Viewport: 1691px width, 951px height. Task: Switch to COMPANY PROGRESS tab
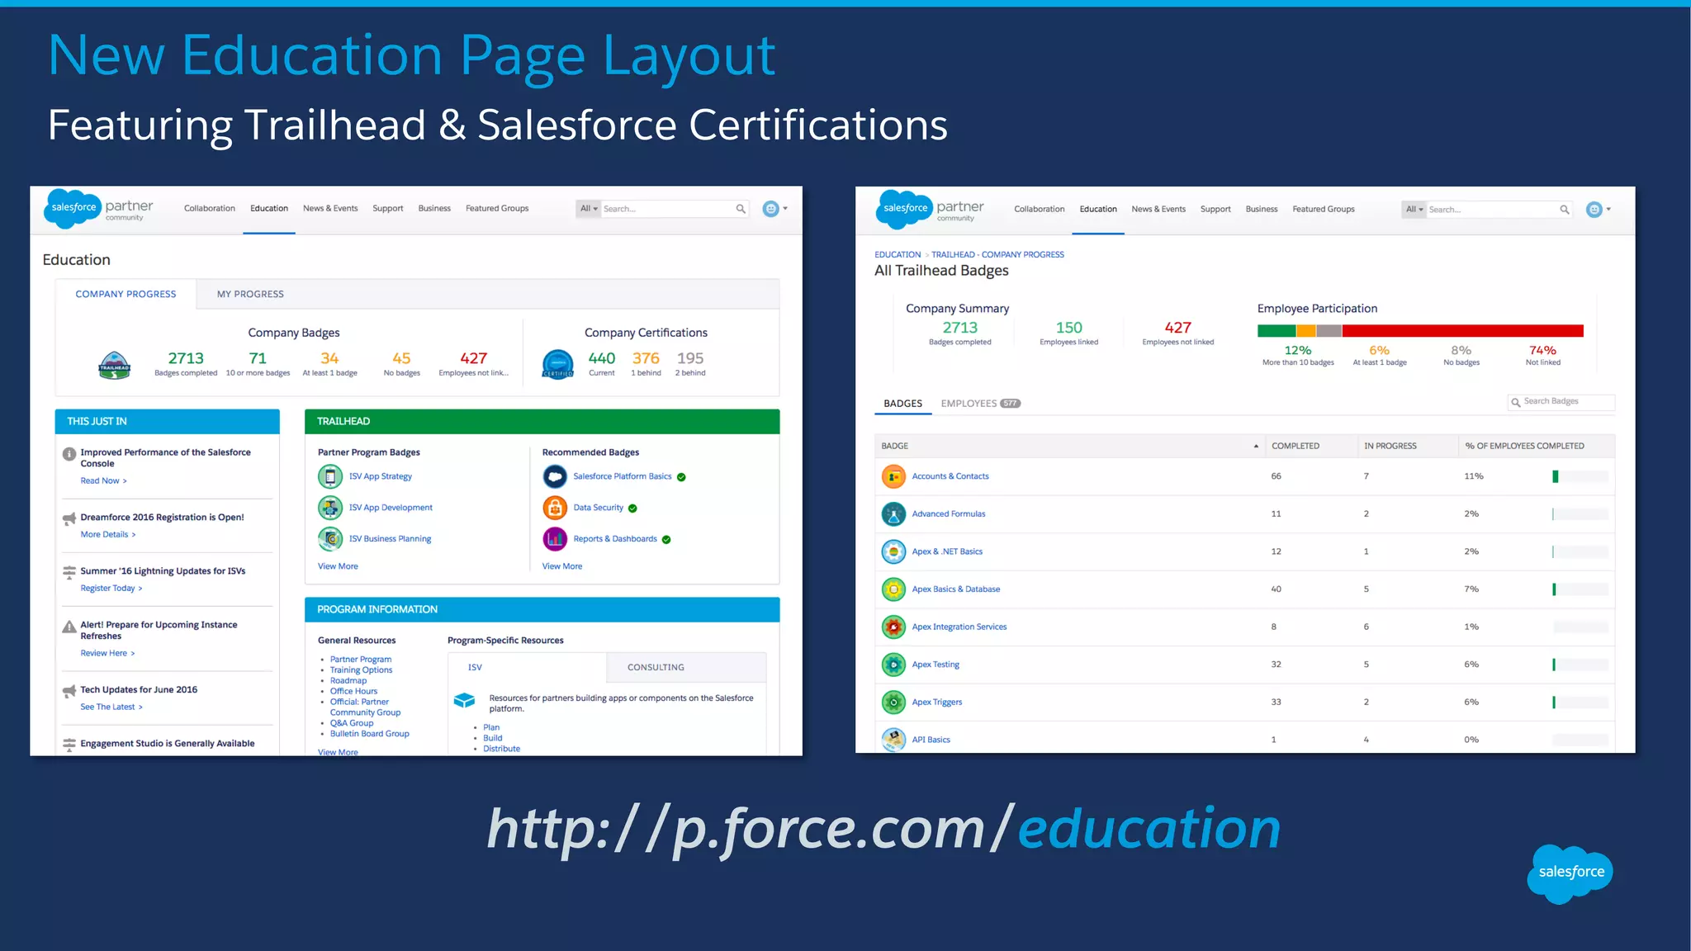[126, 294]
